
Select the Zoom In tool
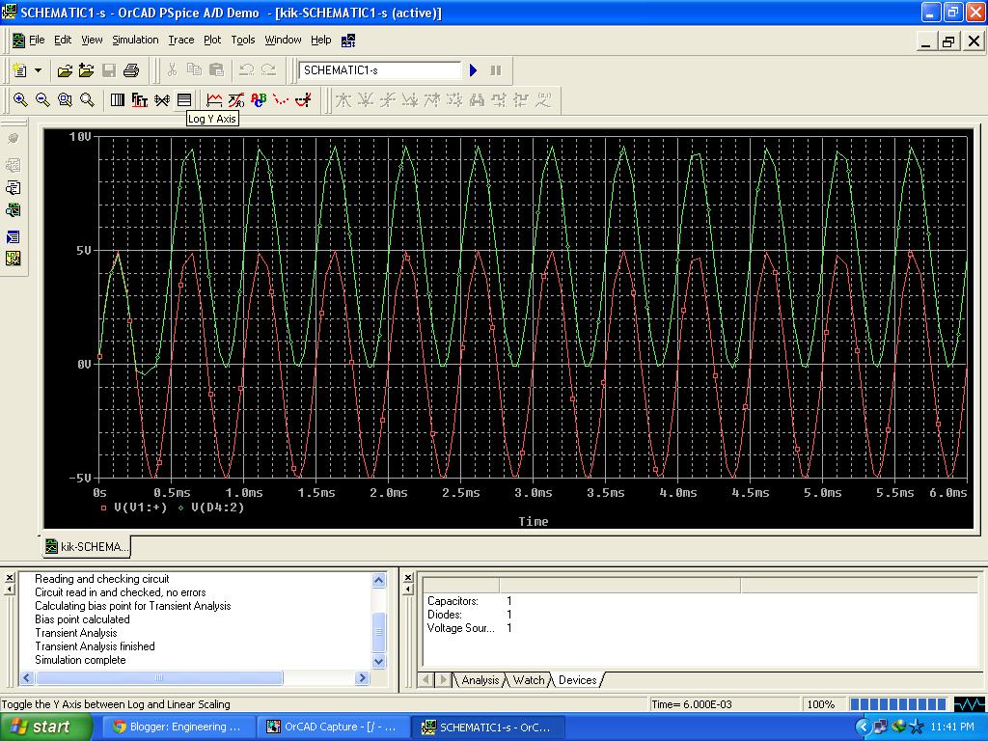(20, 98)
